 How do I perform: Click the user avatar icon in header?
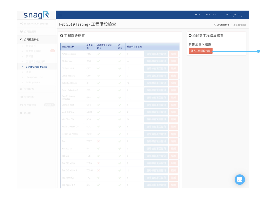[x=196, y=15]
